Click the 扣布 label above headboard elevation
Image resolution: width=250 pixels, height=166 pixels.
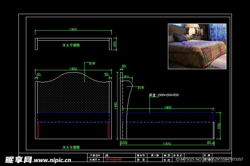(x=92, y=64)
